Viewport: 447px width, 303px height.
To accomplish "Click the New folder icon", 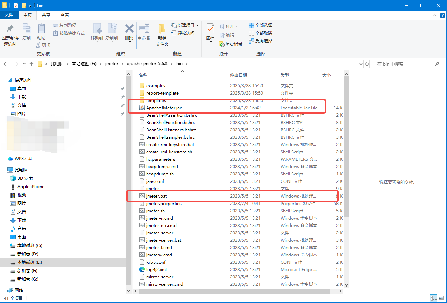I will click(x=162, y=29).
